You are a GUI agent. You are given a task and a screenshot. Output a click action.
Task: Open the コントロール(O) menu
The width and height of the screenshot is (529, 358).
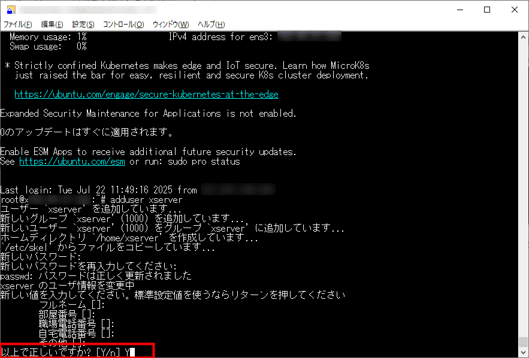123,25
